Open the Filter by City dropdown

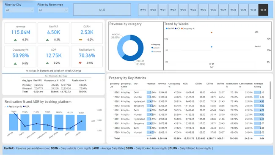(x=19, y=10)
